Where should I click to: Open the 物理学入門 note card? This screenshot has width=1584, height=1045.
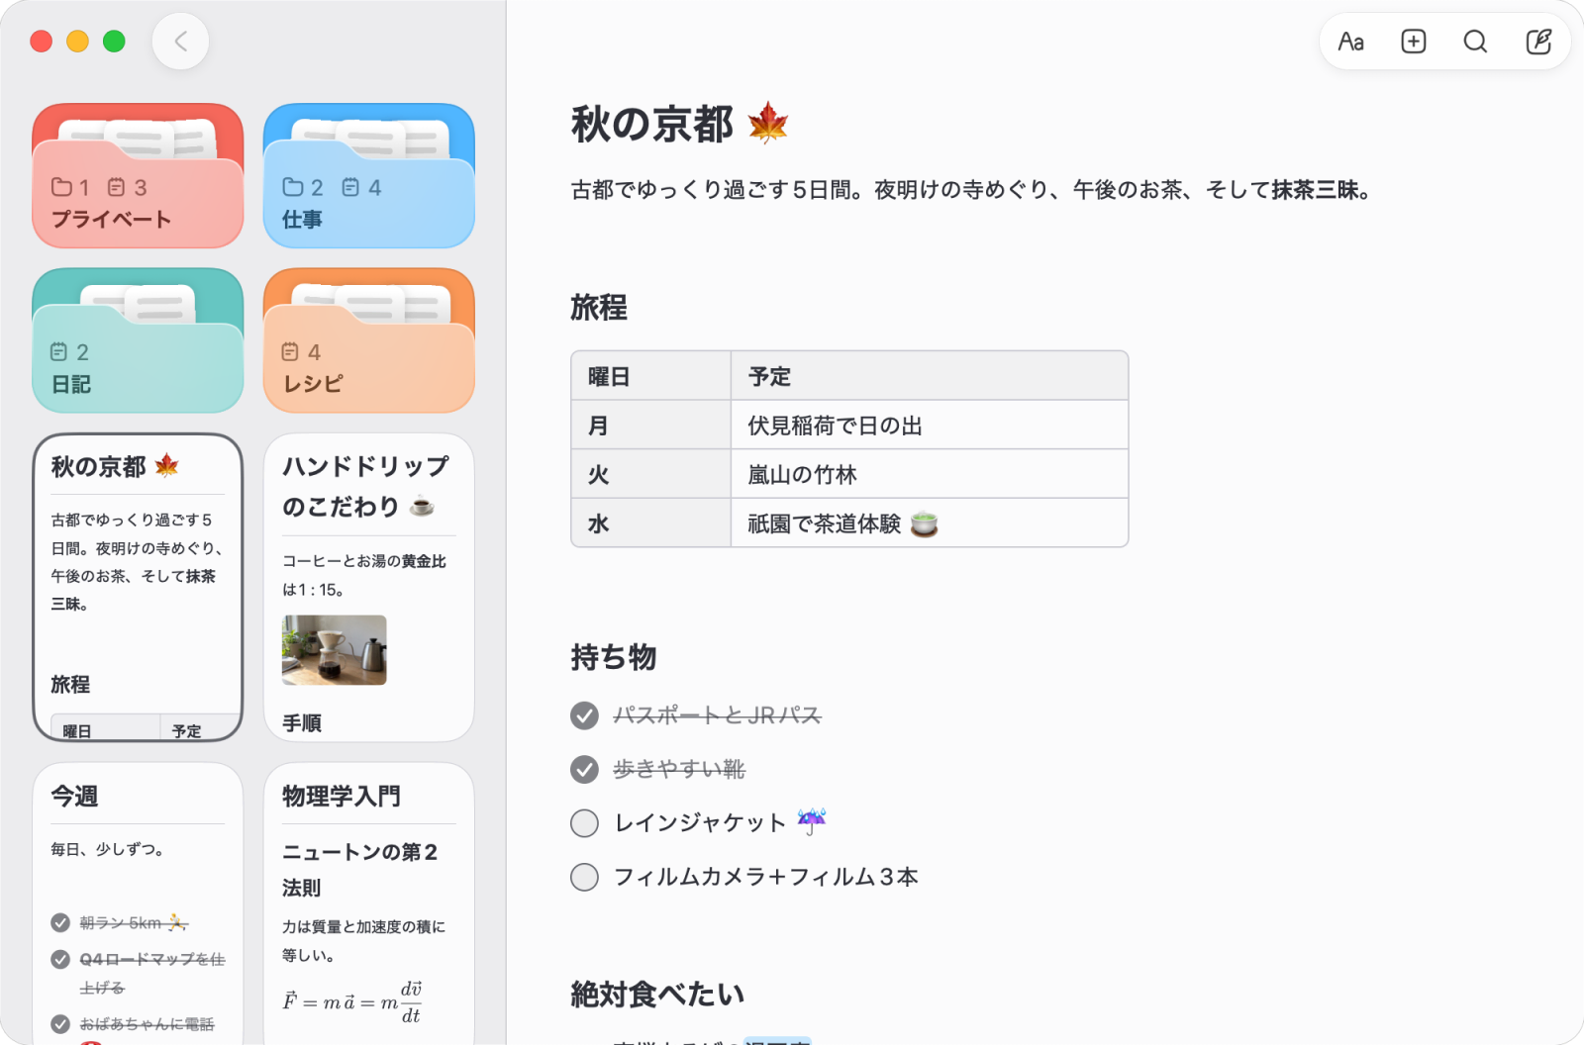click(369, 903)
